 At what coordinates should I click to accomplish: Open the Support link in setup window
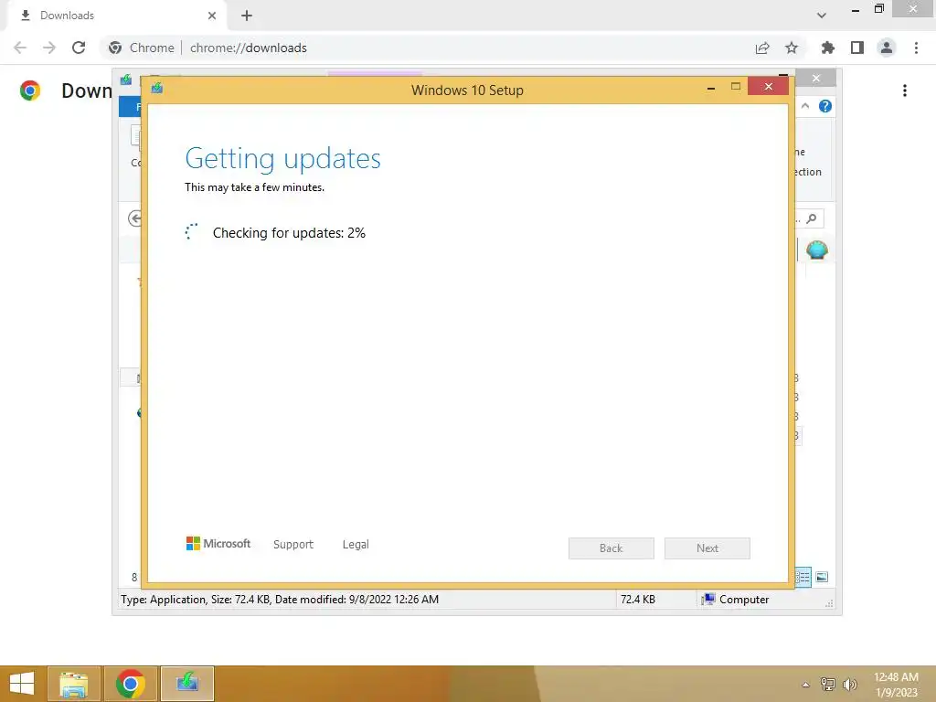tap(293, 545)
